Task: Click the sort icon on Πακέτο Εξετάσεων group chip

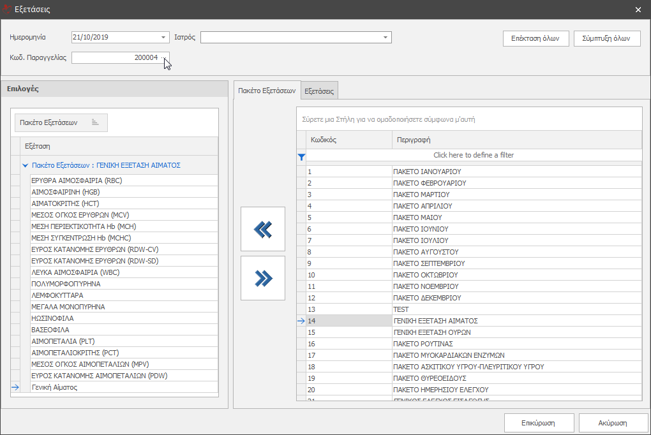Action: tap(95, 122)
